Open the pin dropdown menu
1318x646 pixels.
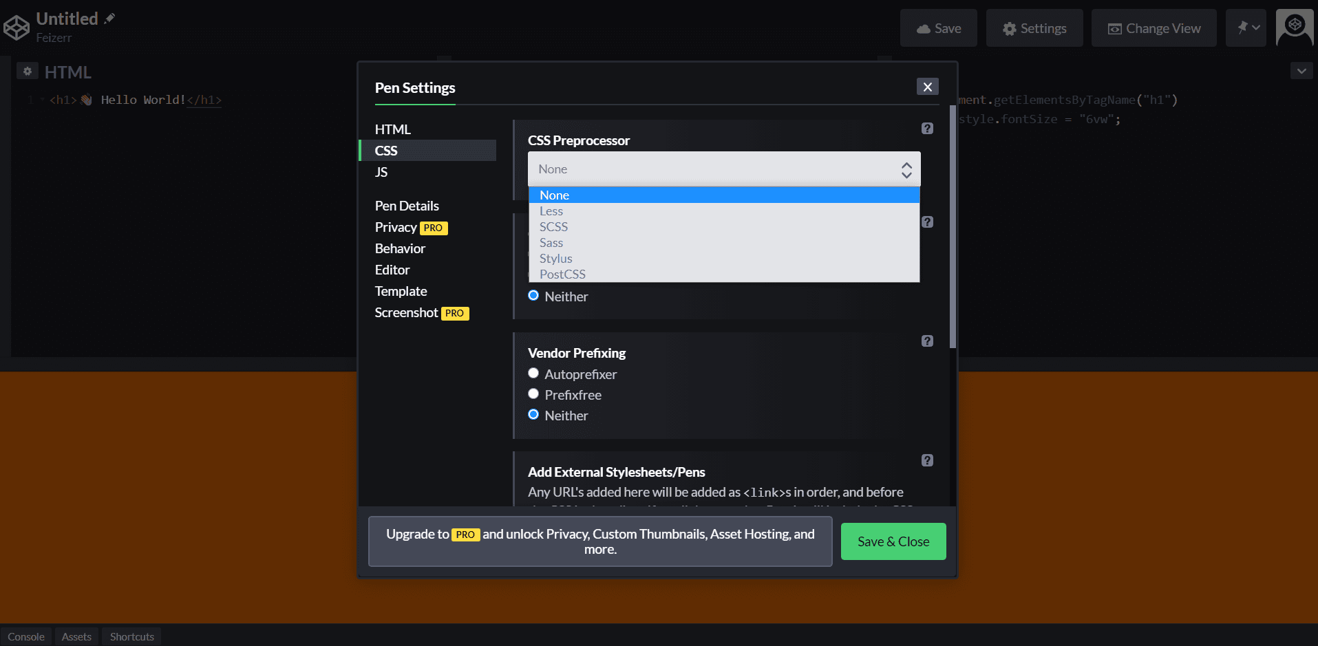(1246, 28)
